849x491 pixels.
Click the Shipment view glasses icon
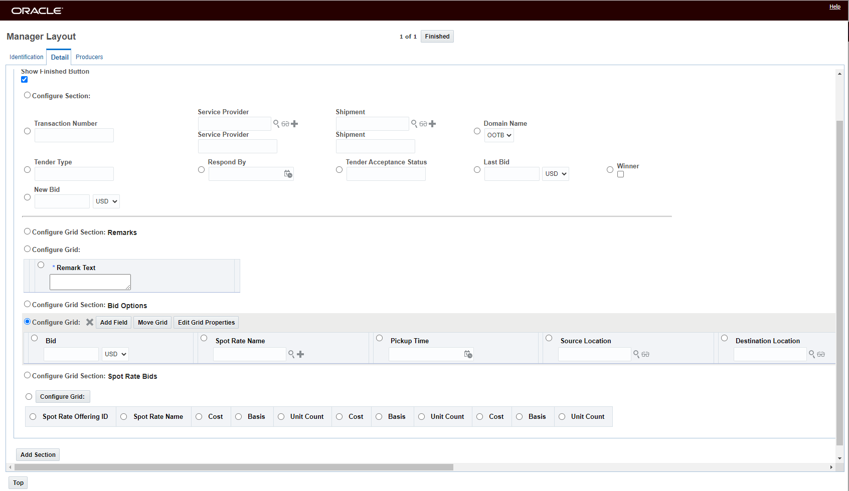[x=423, y=124]
